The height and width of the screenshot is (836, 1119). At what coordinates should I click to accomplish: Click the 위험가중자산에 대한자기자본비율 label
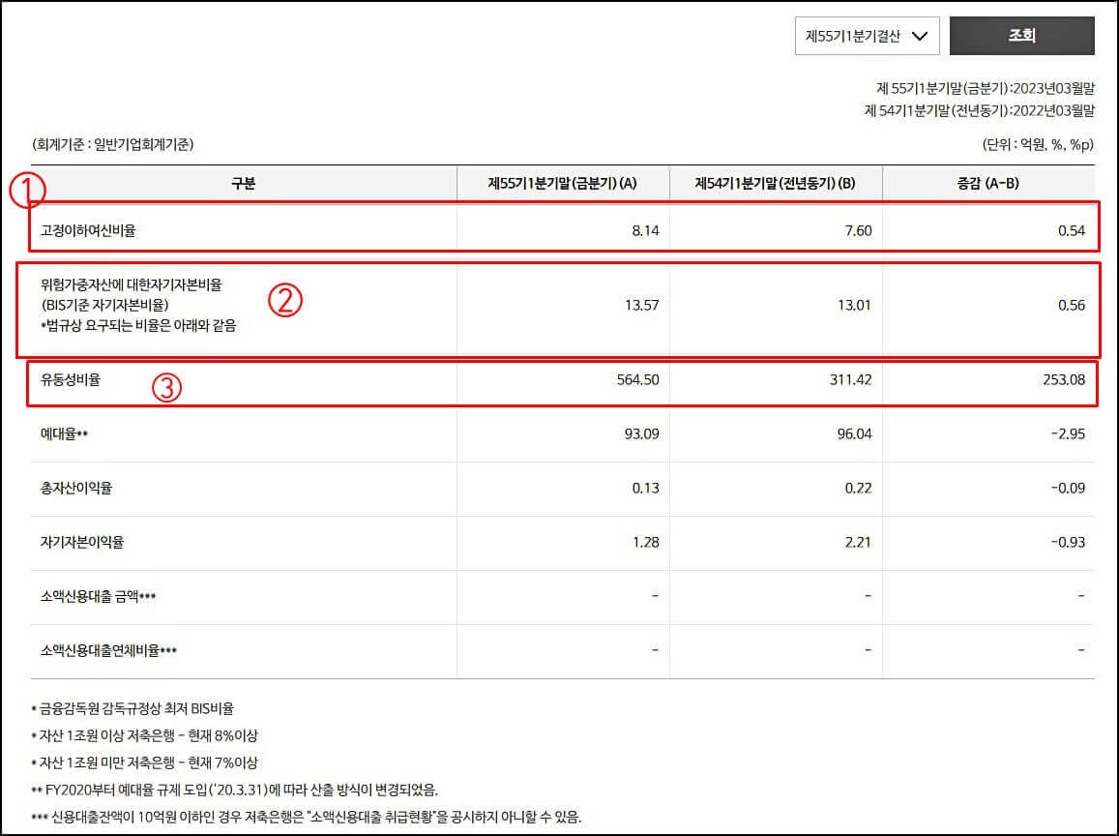[132, 284]
